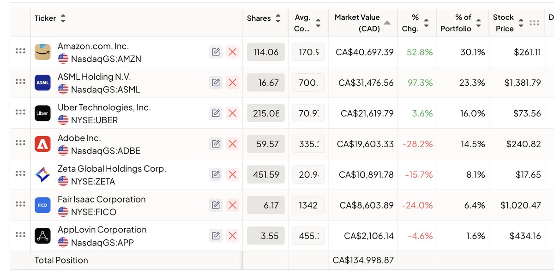Image resolution: width=554 pixels, height=274 pixels.
Task: Grab the AppLovin row drag handle
Action: [x=20, y=235]
